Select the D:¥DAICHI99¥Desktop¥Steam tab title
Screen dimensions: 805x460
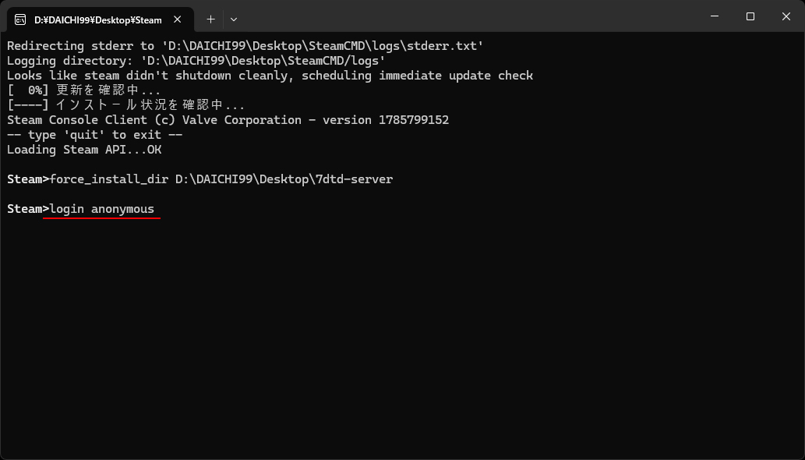point(98,20)
